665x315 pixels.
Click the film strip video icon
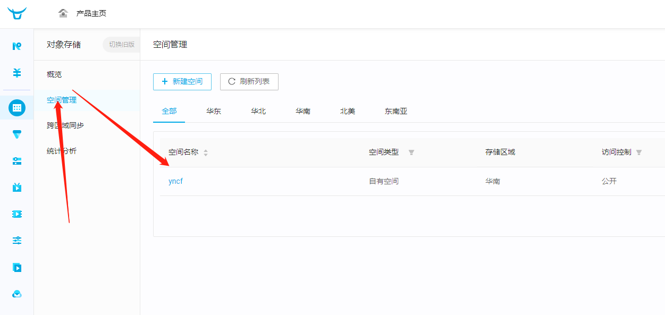(x=17, y=214)
